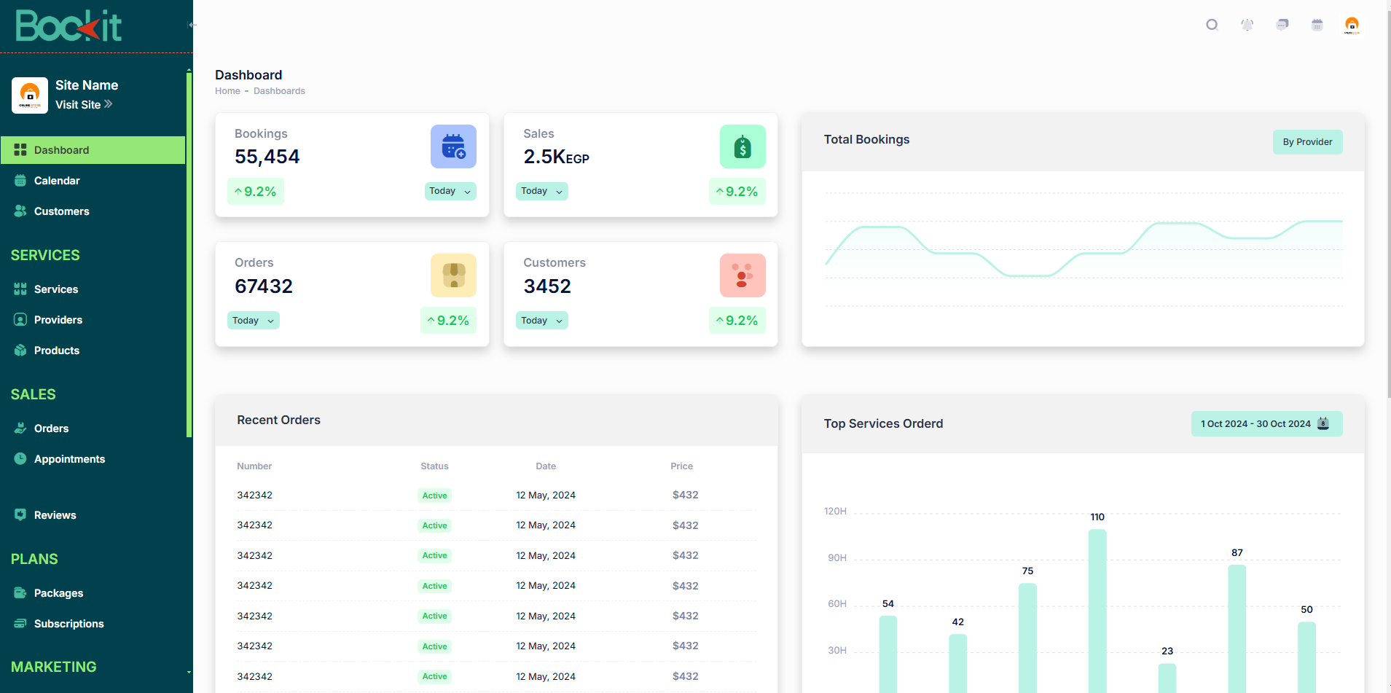The height and width of the screenshot is (693, 1391).
Task: Click the Orders card 9.2% growth badge
Action: coord(449,321)
